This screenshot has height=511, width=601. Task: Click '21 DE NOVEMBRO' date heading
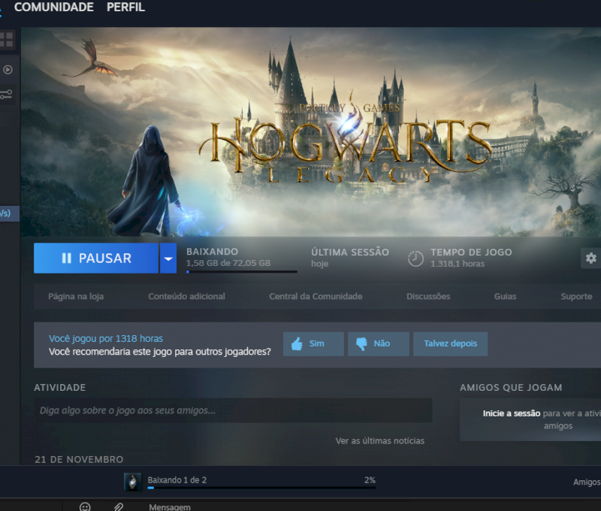79,459
